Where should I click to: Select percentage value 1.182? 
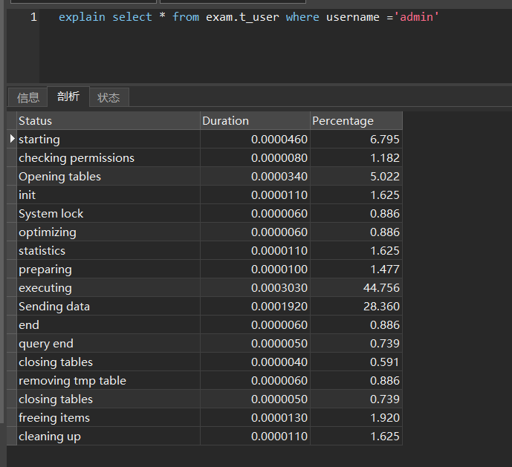[x=385, y=158]
